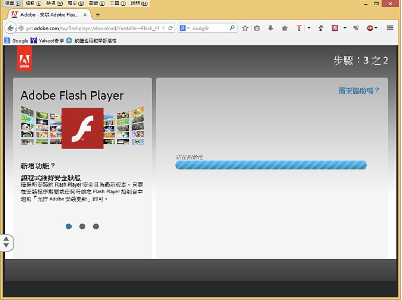This screenshot has width=402, height=300.
Task: Open the downloads arrow icon
Action: (270, 28)
